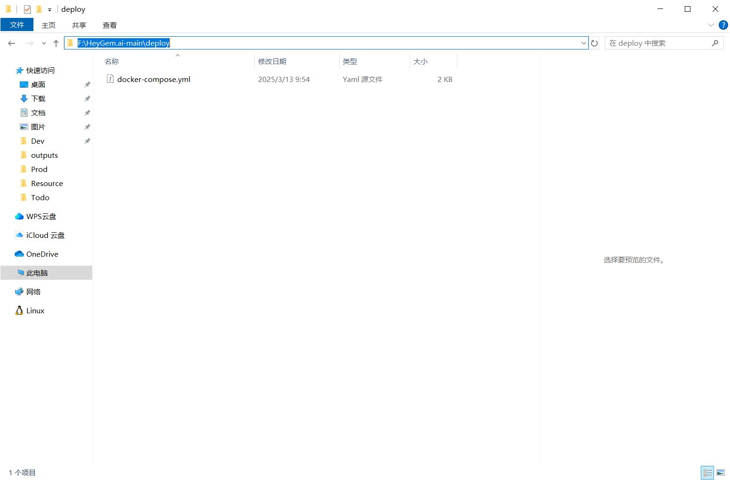Click the pin icon beside Dev
The image size is (730, 480).
tap(87, 141)
